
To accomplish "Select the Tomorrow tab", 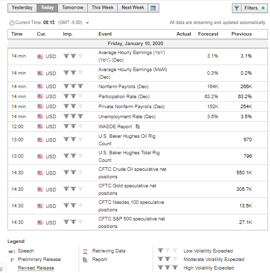I will click(73, 8).
